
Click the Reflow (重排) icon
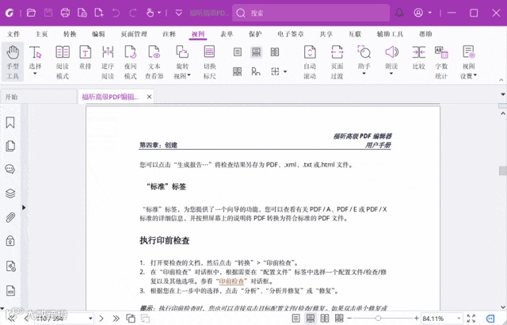[x=86, y=58]
